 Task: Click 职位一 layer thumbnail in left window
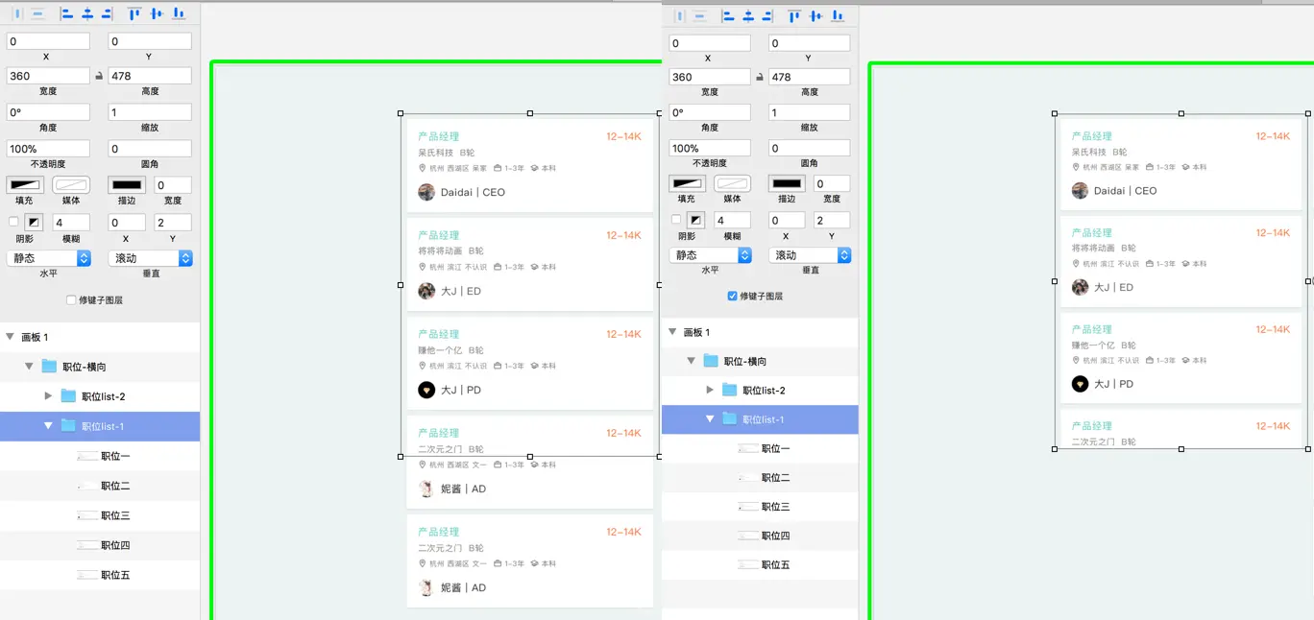pyautogui.click(x=86, y=456)
